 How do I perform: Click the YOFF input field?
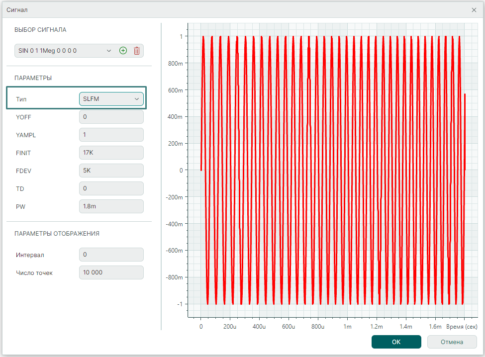click(x=111, y=117)
